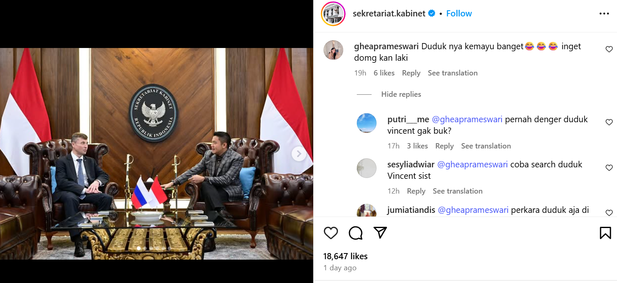Follow sekretariat.kabinet
Viewport: 617px width, 283px height.
459,14
